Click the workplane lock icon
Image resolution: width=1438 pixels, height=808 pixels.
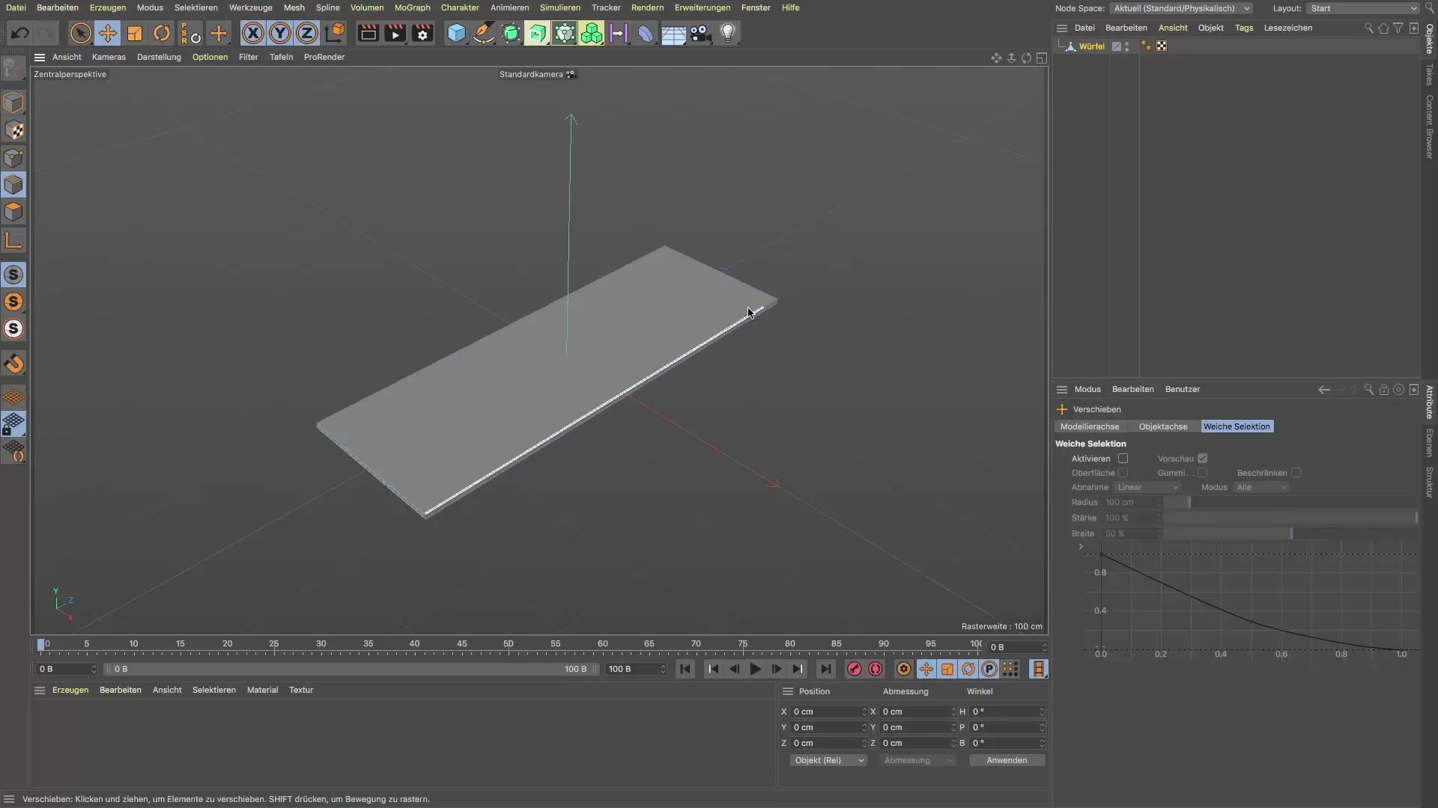coord(13,424)
